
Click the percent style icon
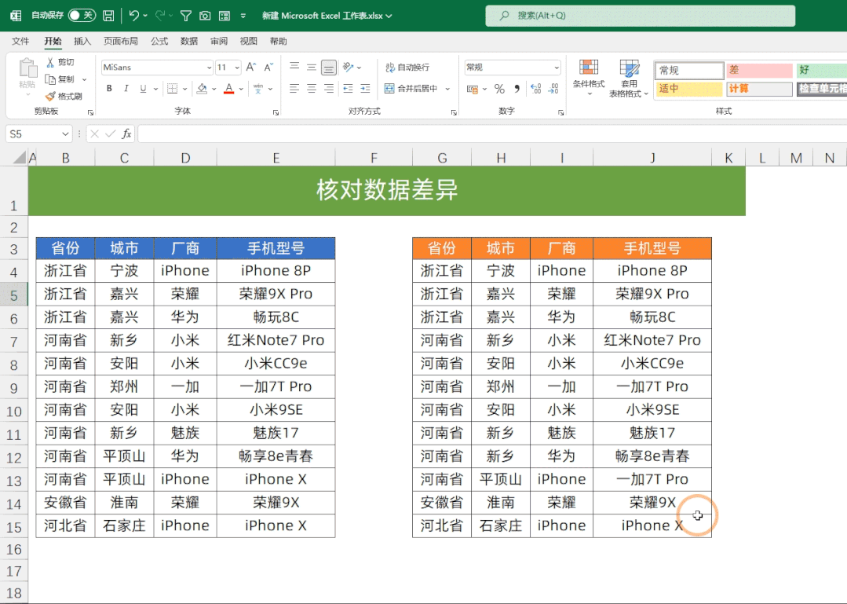click(x=500, y=89)
